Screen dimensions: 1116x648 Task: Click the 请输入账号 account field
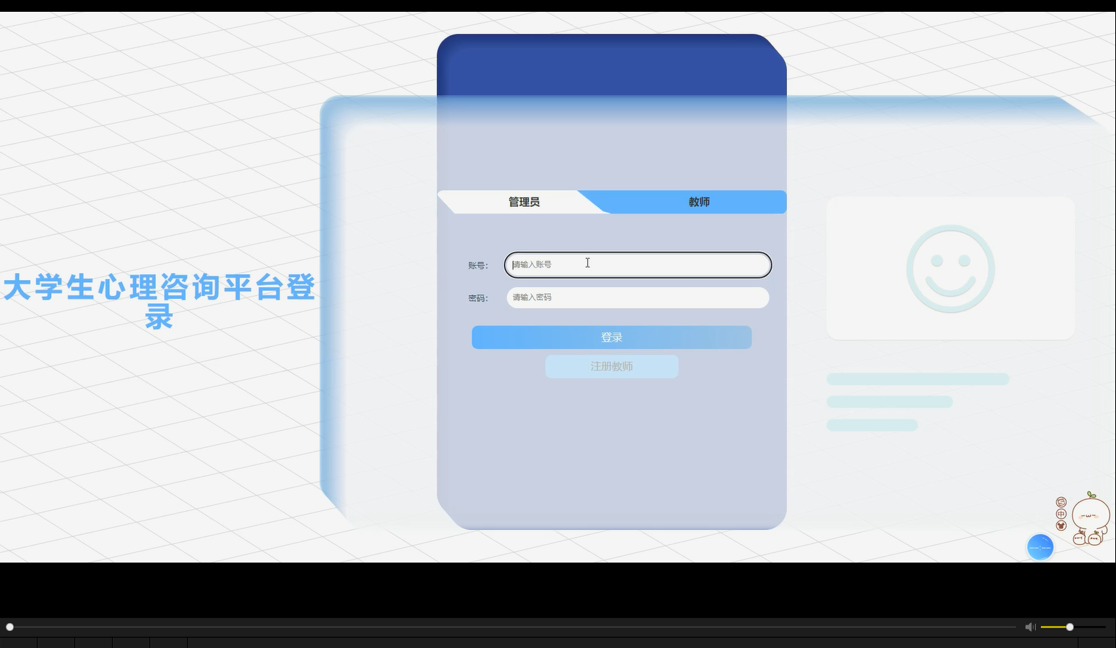pyautogui.click(x=637, y=264)
